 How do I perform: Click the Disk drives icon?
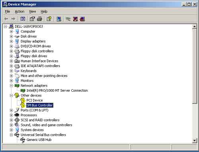pos(17,37)
